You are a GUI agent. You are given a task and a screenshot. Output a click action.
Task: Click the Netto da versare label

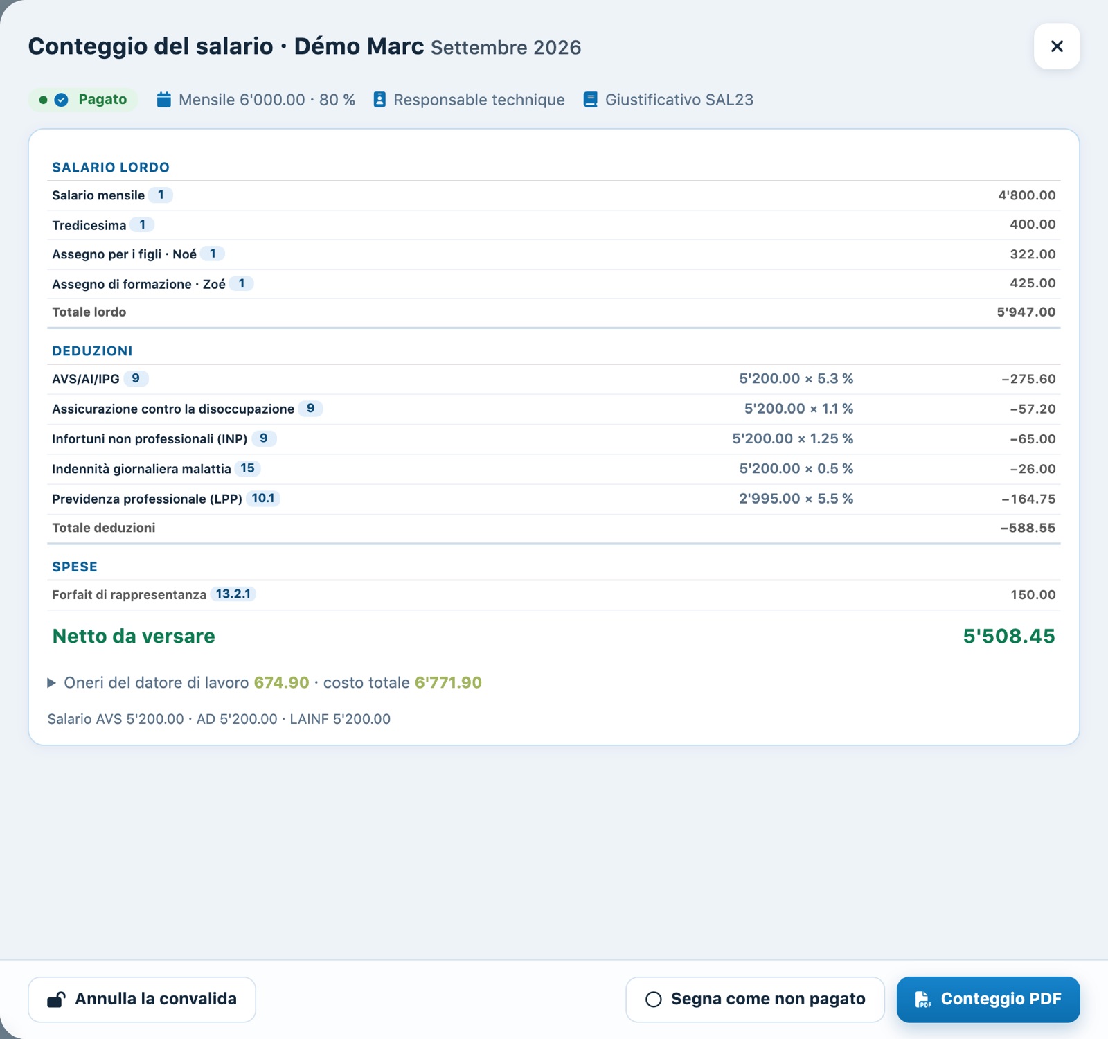134,636
